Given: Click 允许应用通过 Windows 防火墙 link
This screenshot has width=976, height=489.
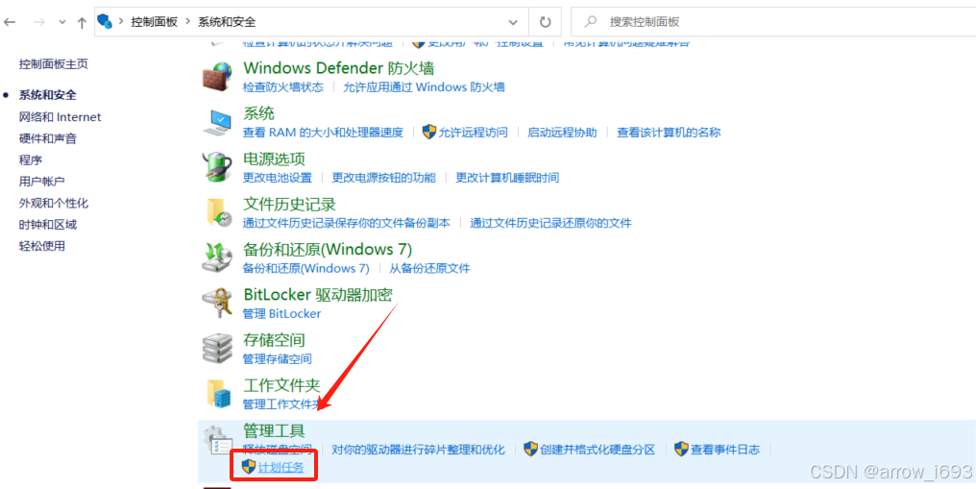Looking at the screenshot, I should (424, 87).
